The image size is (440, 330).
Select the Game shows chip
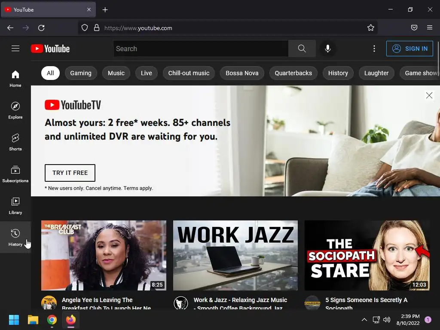click(420, 73)
